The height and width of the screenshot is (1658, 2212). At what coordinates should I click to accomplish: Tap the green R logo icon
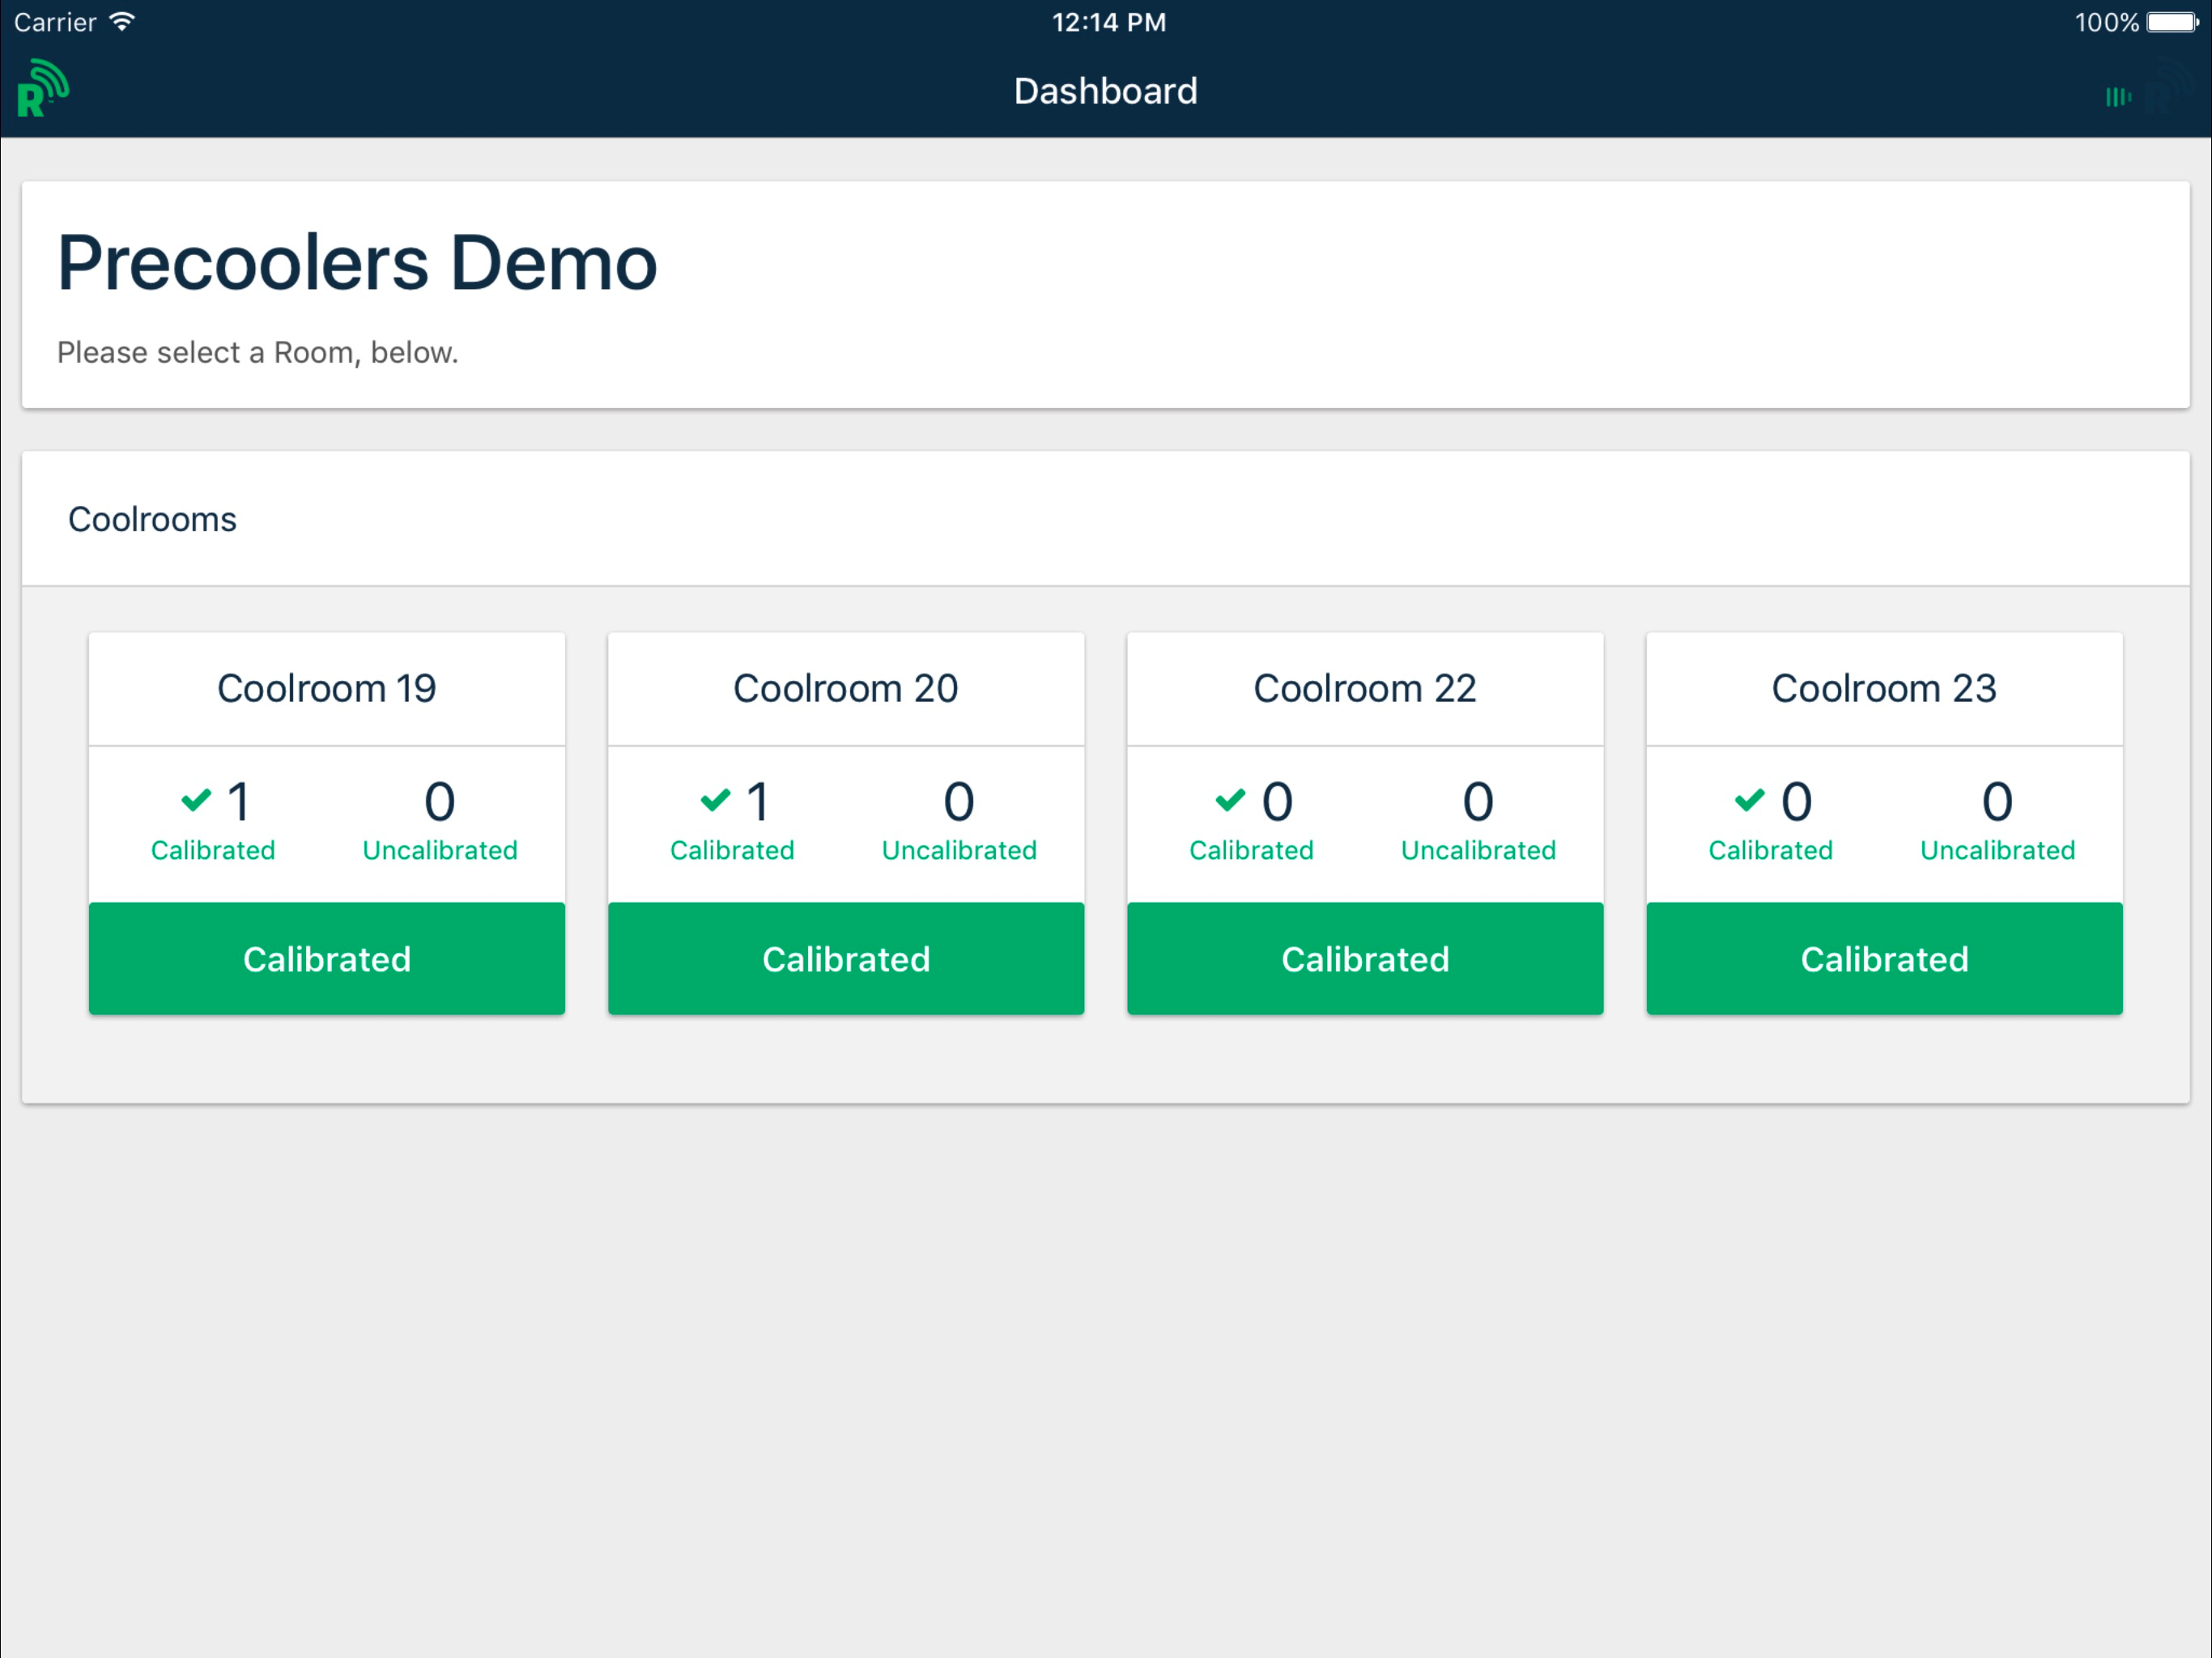pyautogui.click(x=42, y=89)
